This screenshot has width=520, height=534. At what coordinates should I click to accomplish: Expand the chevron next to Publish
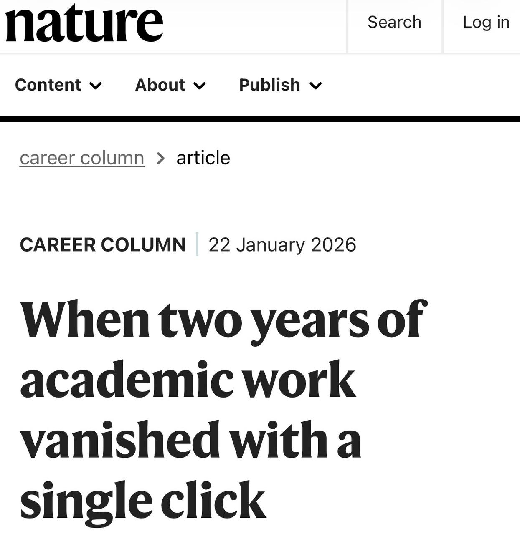tap(316, 86)
